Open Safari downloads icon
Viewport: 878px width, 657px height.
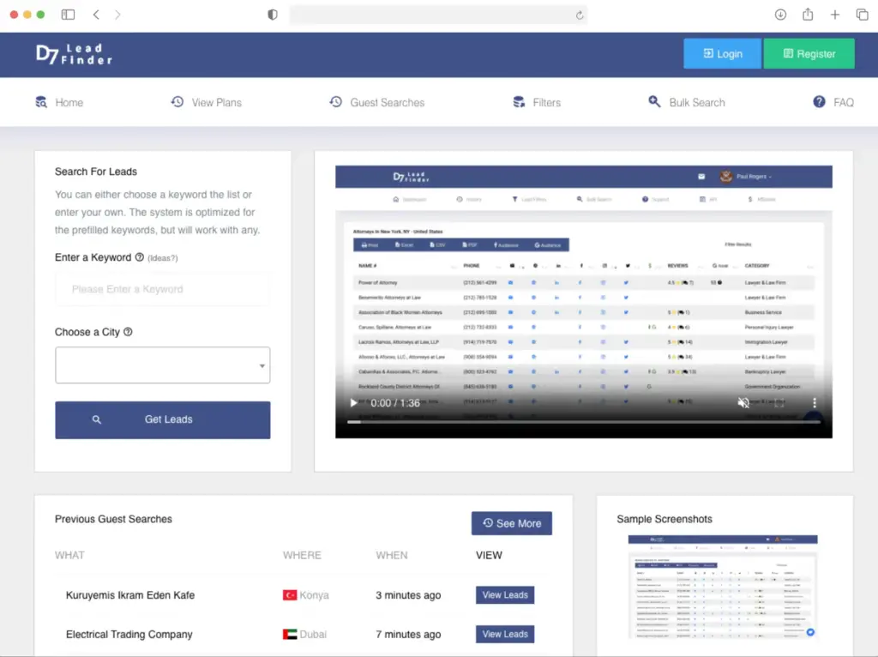coord(780,15)
